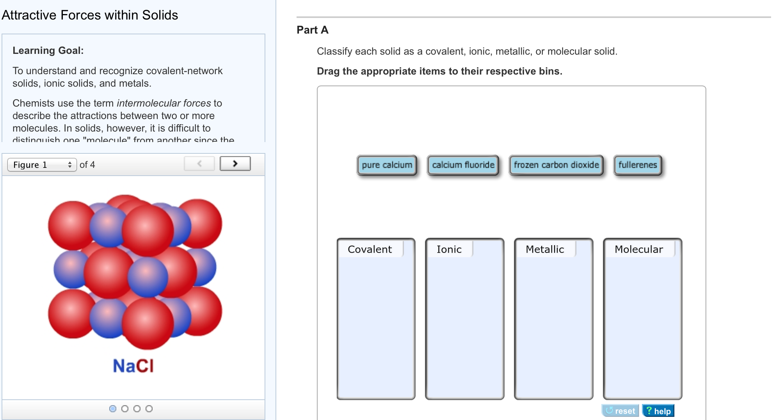
Task: Click the circular reset arrow icon
Action: [x=609, y=411]
